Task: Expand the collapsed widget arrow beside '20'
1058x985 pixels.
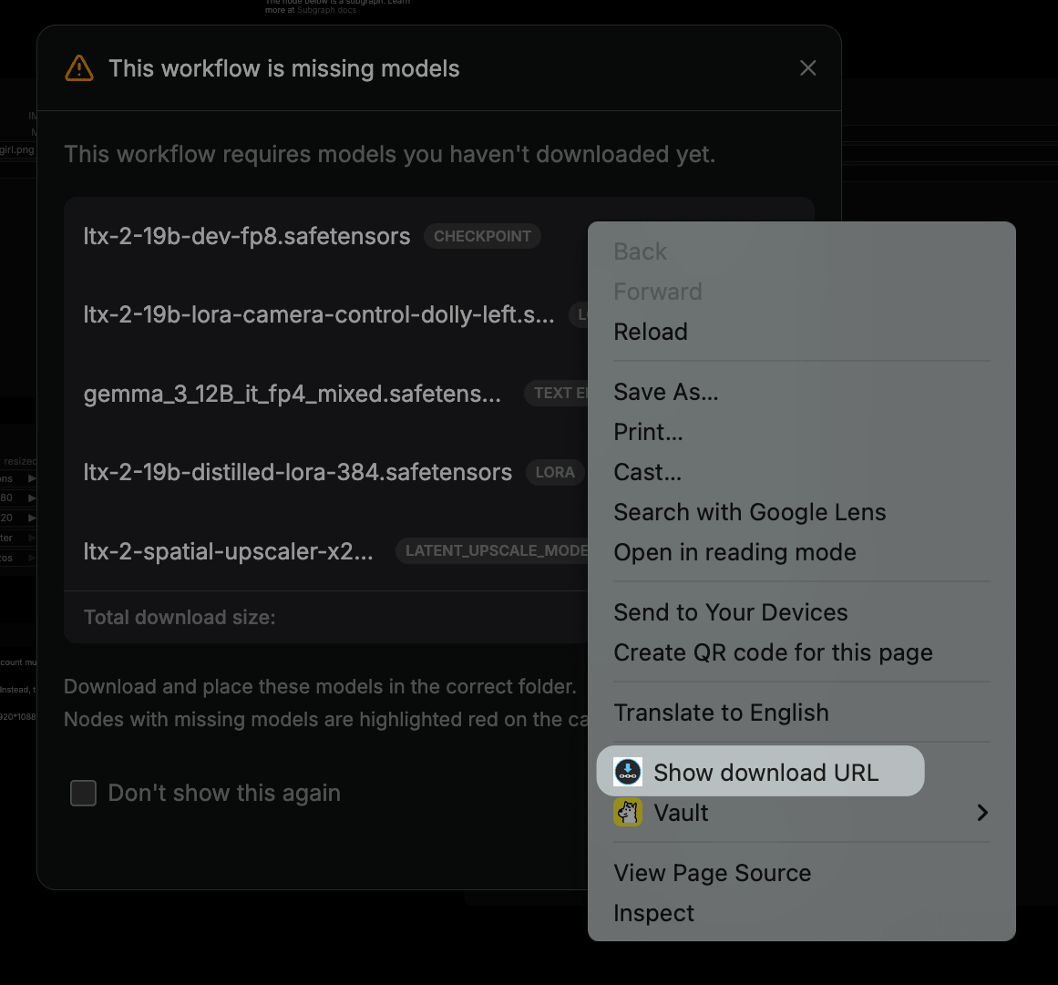Action: click(x=30, y=518)
